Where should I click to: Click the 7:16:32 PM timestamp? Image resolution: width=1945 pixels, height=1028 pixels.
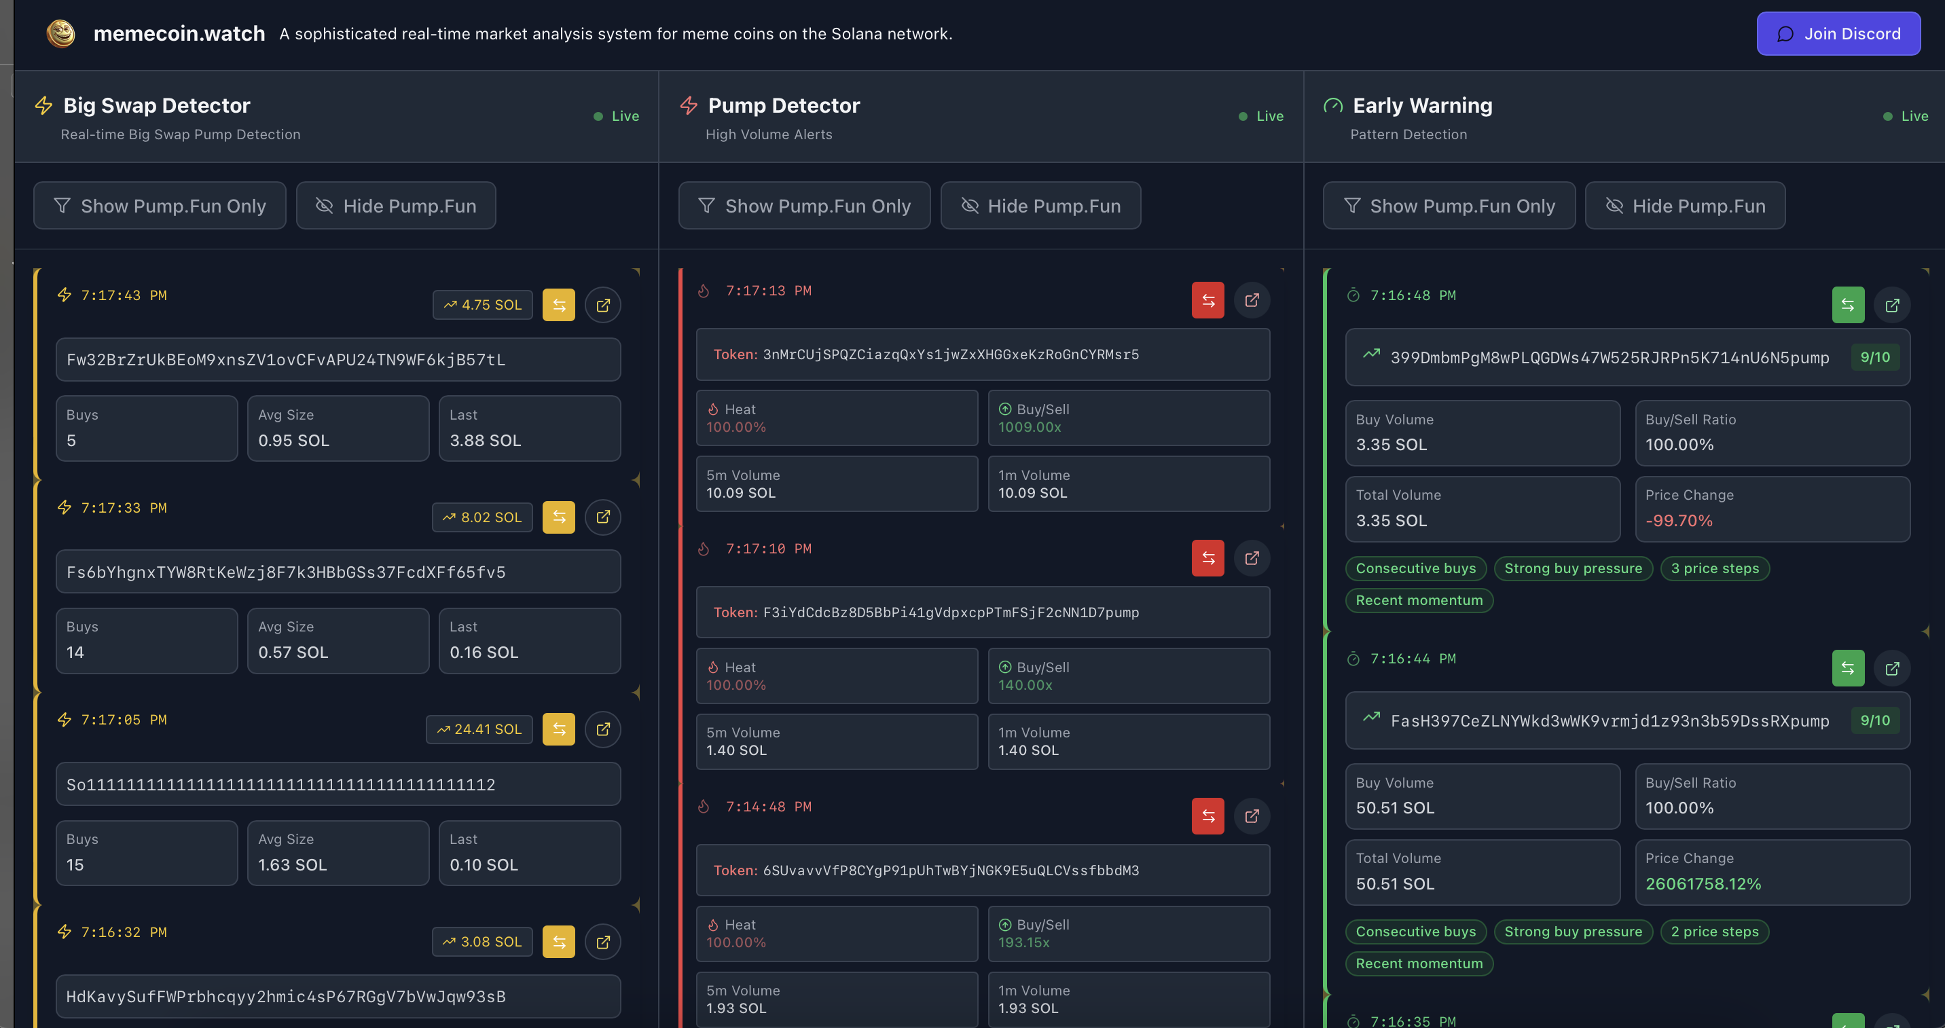(x=124, y=932)
